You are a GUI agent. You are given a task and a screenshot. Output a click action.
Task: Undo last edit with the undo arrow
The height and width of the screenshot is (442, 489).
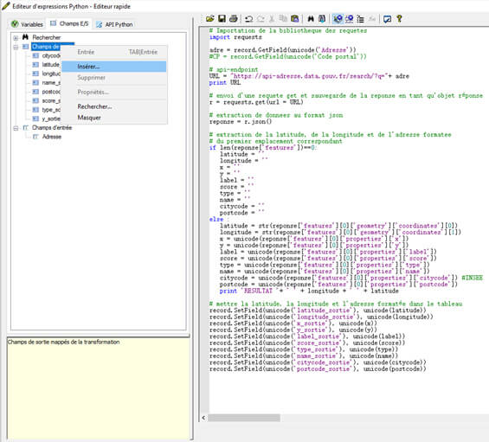tap(249, 19)
